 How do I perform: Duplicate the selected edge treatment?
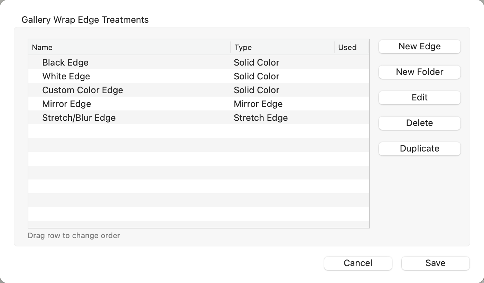[419, 149]
